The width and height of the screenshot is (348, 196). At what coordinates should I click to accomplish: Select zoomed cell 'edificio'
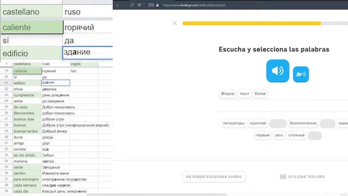click(x=32, y=53)
